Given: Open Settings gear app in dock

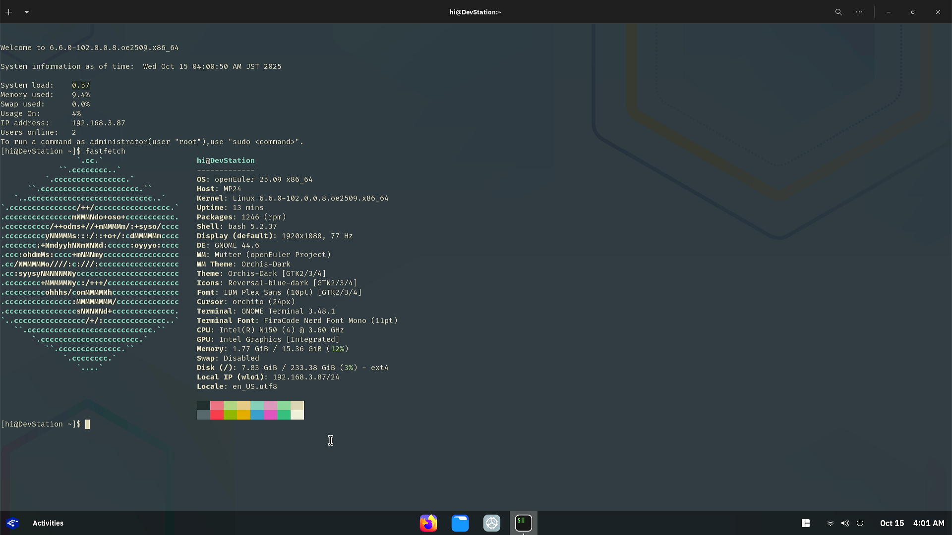Looking at the screenshot, I should (x=492, y=523).
